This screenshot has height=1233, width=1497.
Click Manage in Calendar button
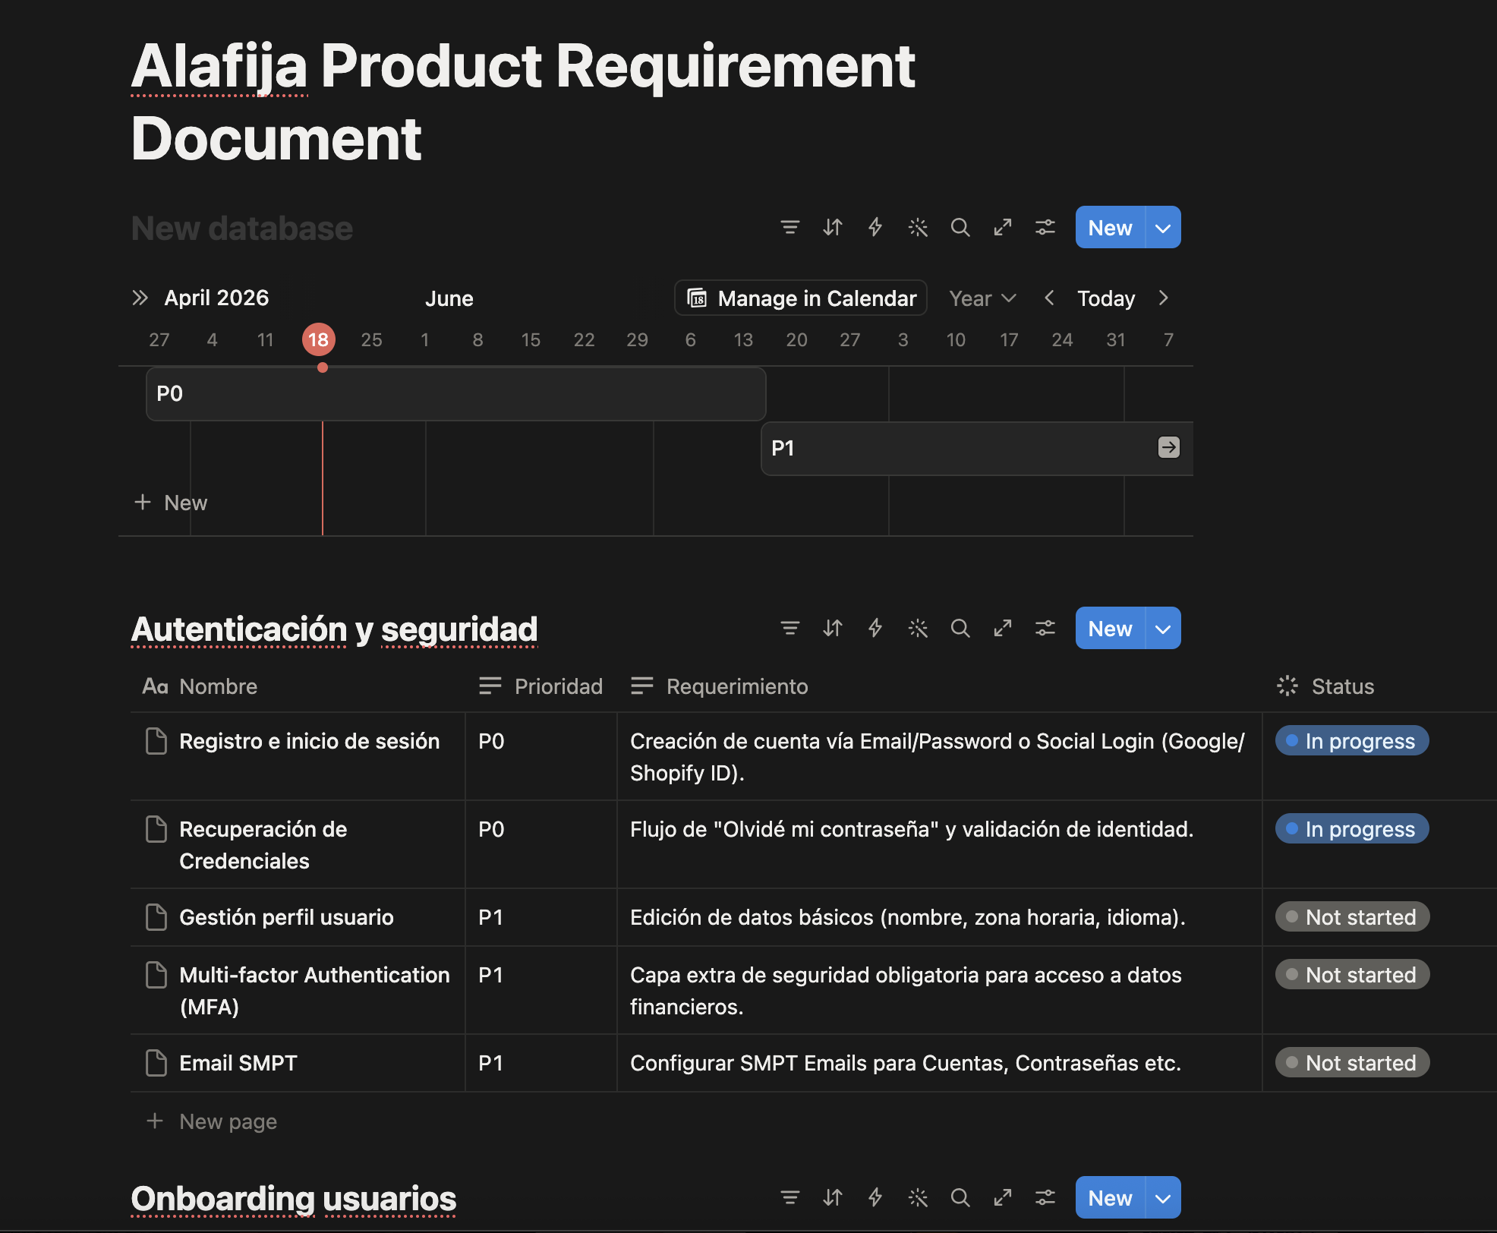coord(801,298)
